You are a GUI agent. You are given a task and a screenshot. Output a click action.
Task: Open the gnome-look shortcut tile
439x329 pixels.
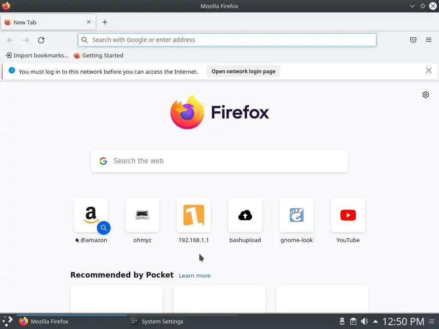297,215
